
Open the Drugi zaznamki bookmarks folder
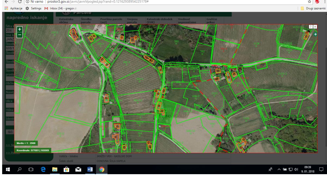click(313, 8)
